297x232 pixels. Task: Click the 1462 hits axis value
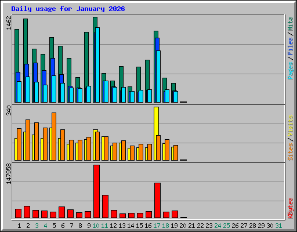[9, 23]
